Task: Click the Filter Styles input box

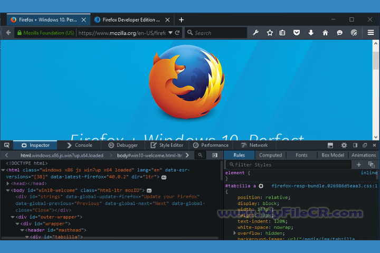Action: click(288, 165)
